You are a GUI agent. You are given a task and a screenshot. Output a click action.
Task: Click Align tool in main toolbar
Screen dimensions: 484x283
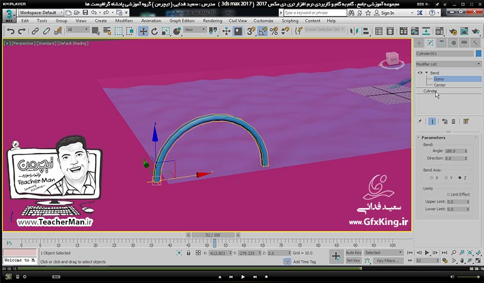pos(365,31)
